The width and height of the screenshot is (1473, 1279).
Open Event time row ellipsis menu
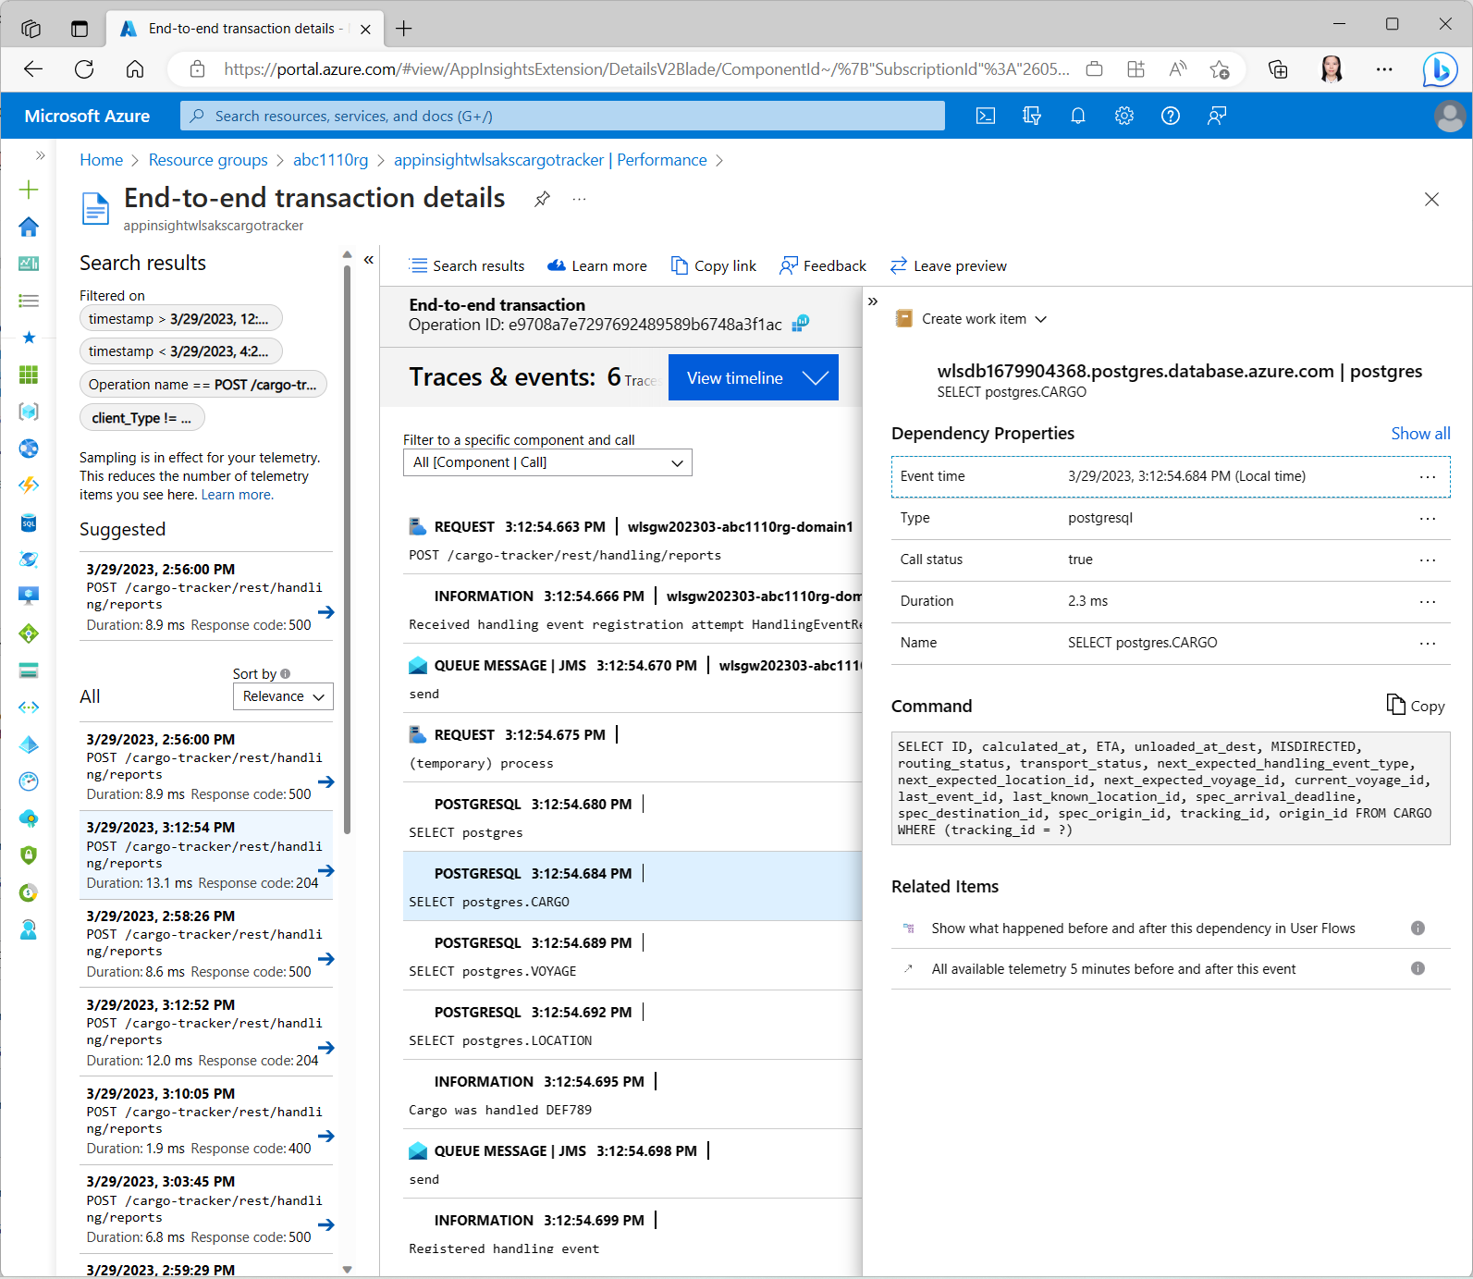tap(1428, 477)
